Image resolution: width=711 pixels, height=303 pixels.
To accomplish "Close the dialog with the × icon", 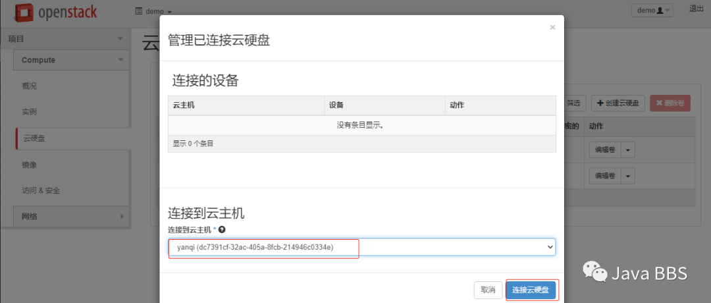I will point(552,28).
